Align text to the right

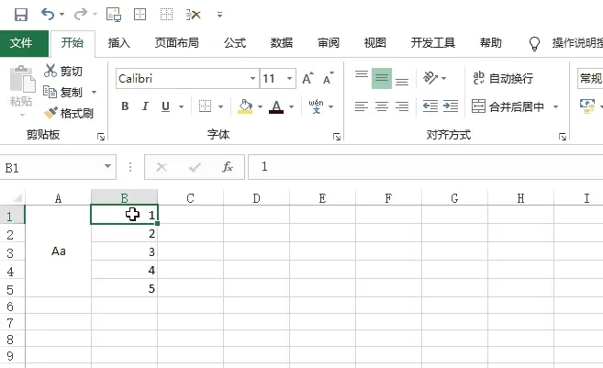click(402, 106)
